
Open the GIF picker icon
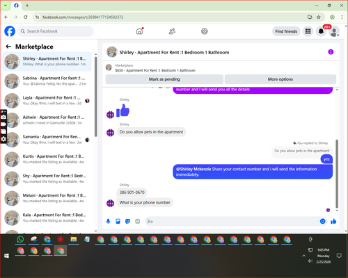coord(138,221)
